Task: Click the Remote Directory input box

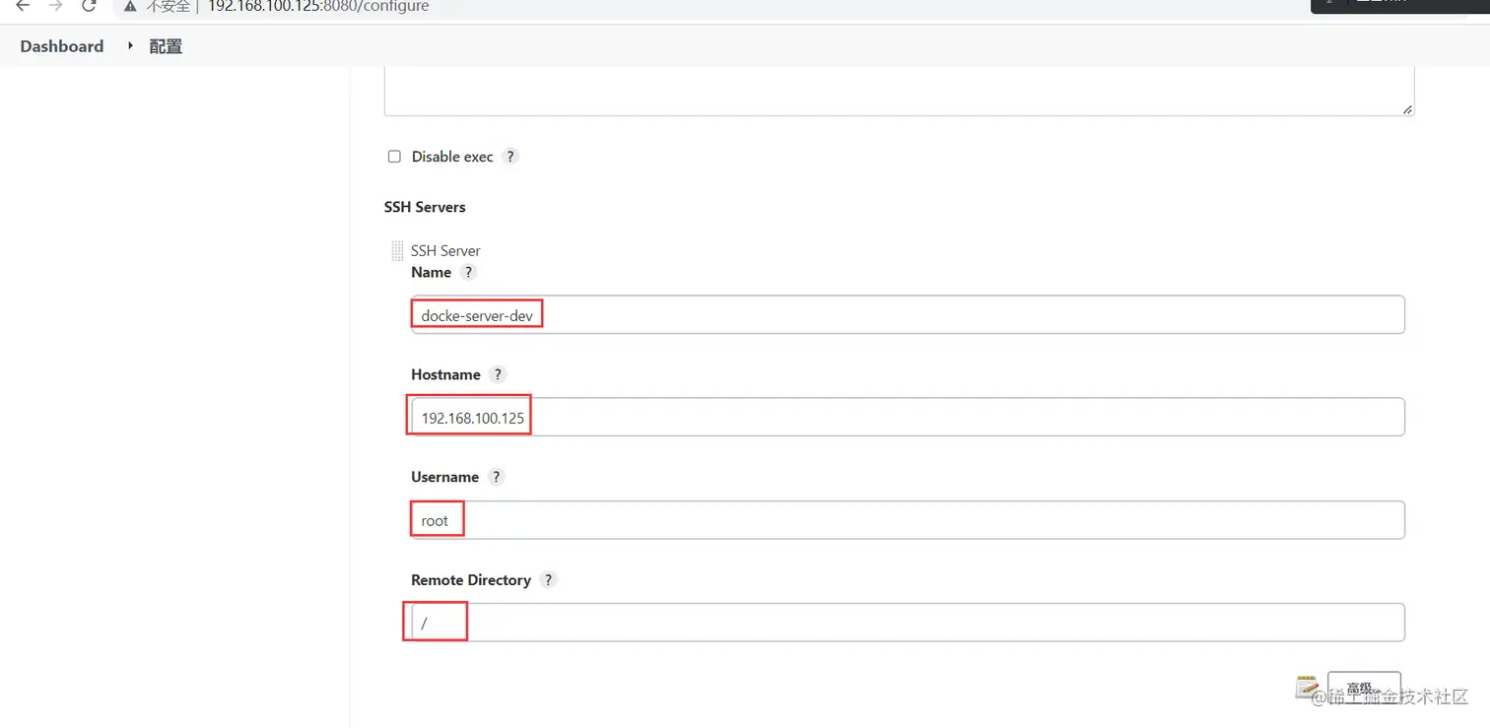Action: (x=907, y=623)
